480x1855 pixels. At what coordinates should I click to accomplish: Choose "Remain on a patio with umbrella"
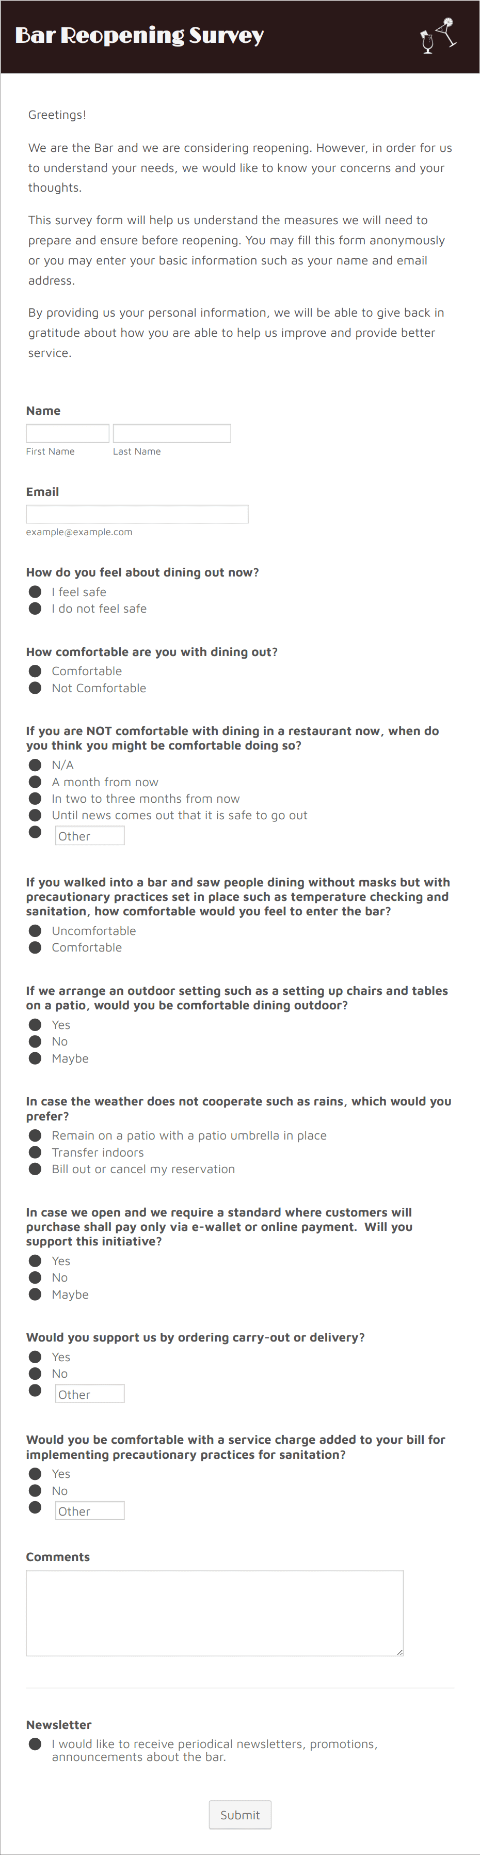[x=35, y=1135]
